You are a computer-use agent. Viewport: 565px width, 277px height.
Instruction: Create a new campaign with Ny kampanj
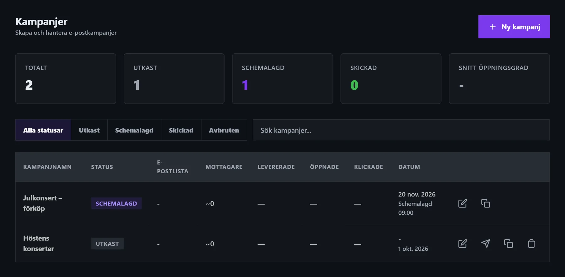(514, 27)
